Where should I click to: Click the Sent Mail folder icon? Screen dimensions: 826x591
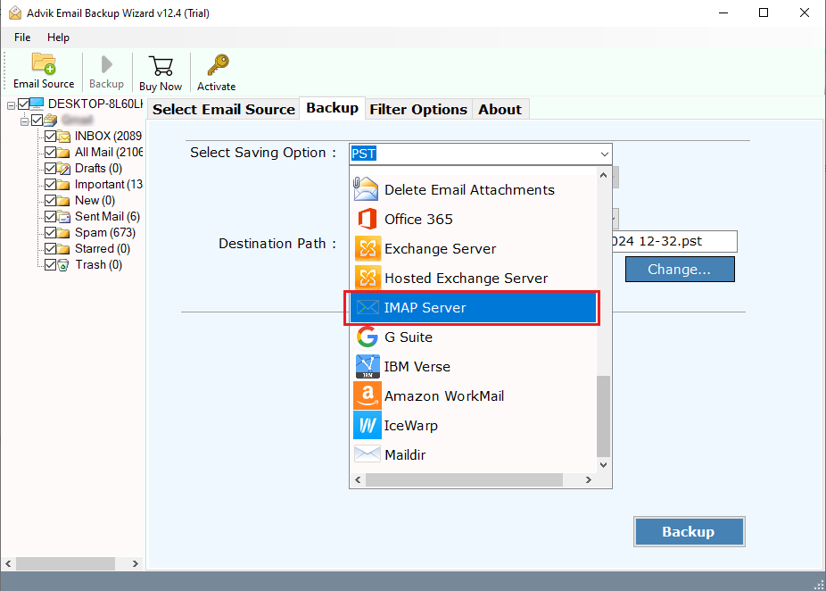click(64, 217)
